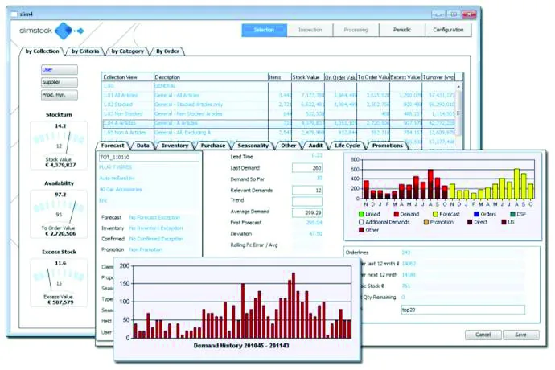The height and width of the screenshot is (370, 555).
Task: Click the TOT_110110 article code field
Action: (x=149, y=157)
